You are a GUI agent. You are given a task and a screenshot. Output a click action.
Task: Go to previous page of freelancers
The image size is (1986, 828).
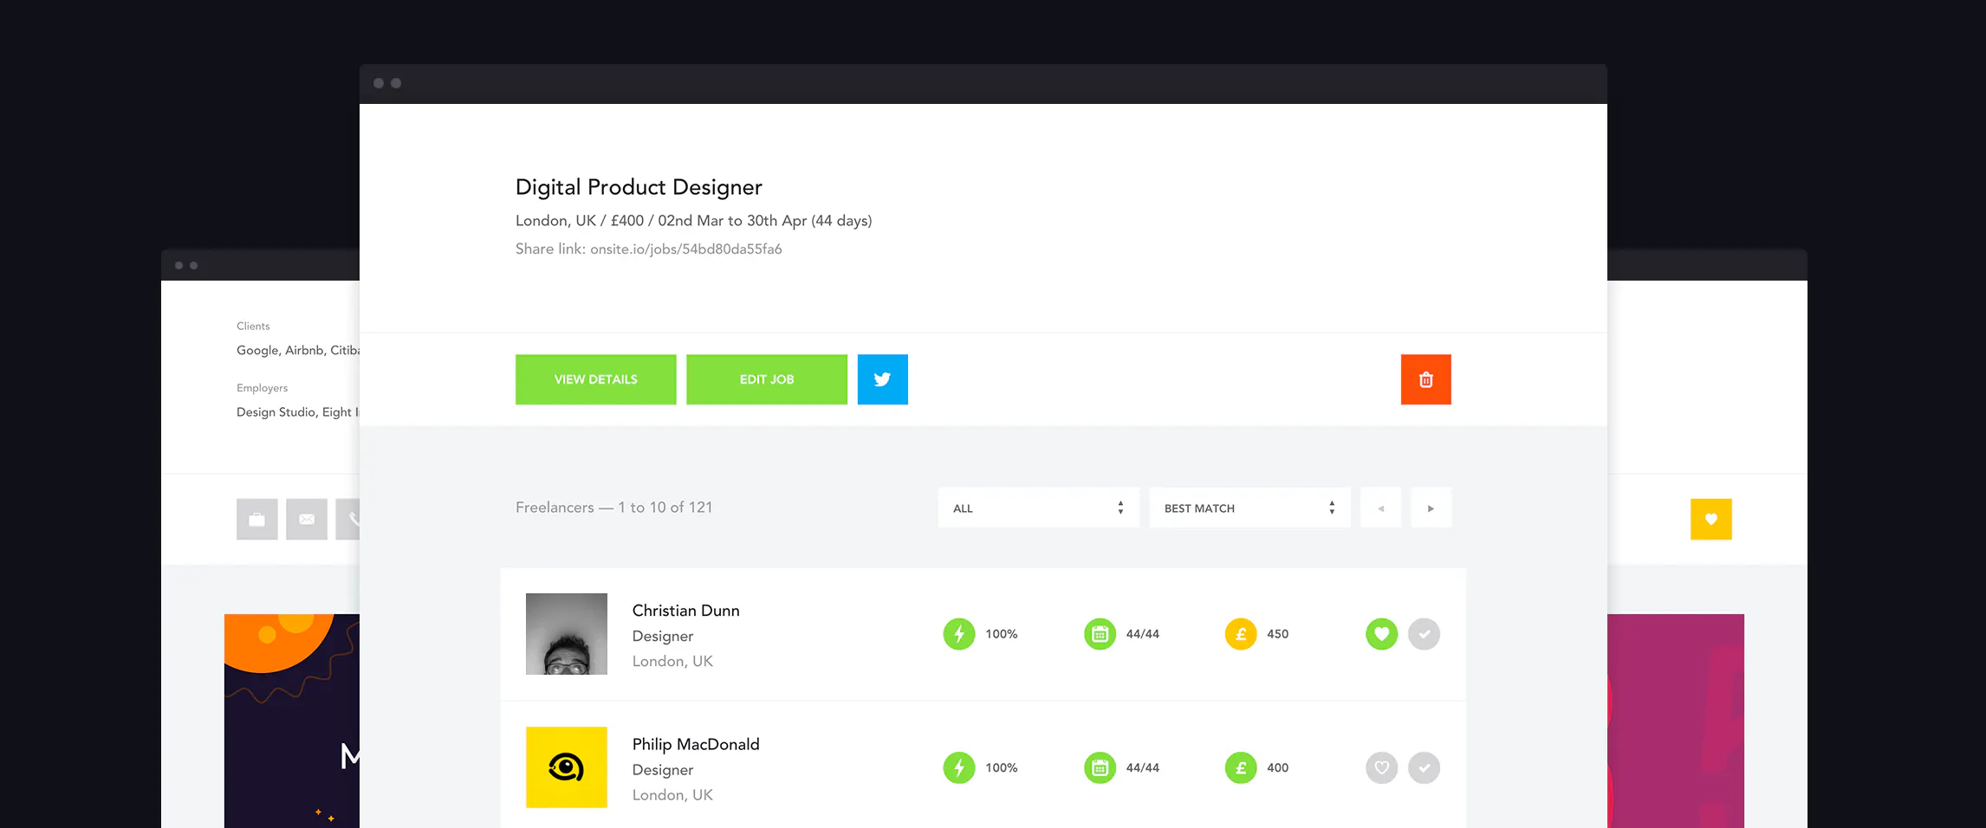(x=1381, y=508)
